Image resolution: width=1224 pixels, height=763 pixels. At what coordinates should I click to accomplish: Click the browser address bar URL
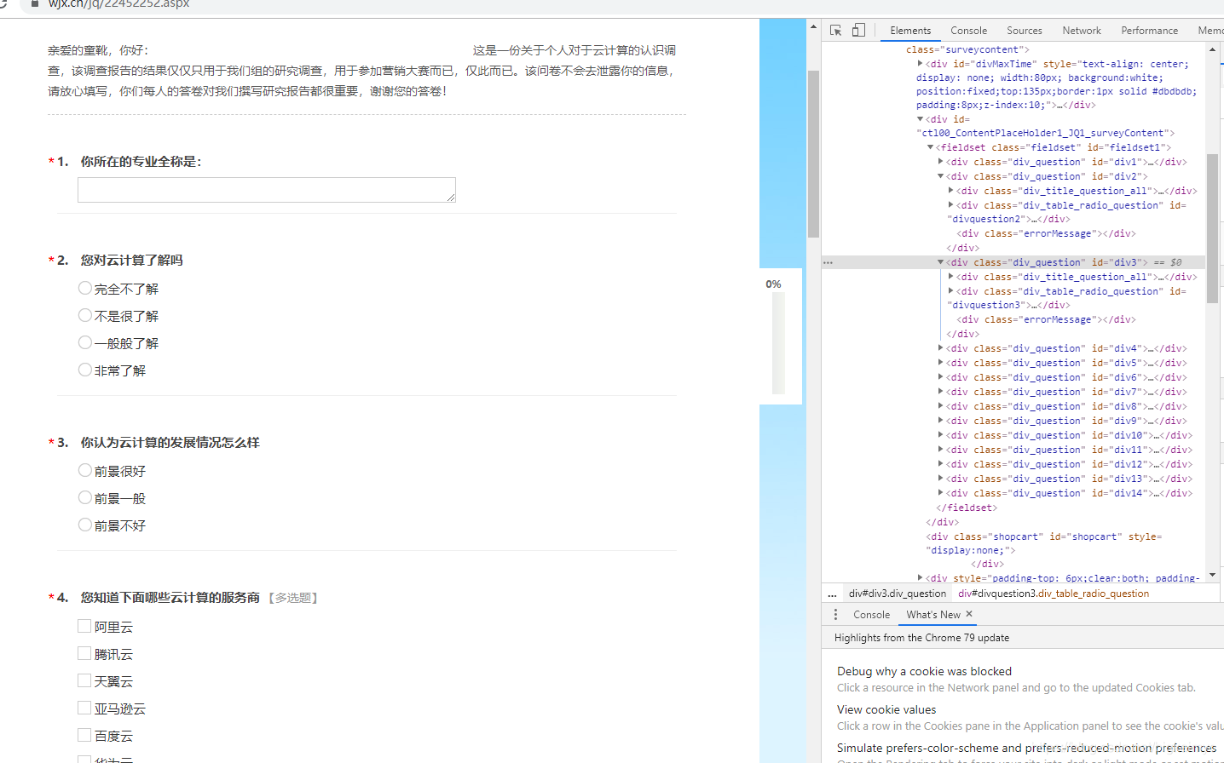118,4
